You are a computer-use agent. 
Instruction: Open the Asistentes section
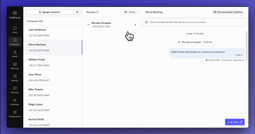tap(15, 102)
